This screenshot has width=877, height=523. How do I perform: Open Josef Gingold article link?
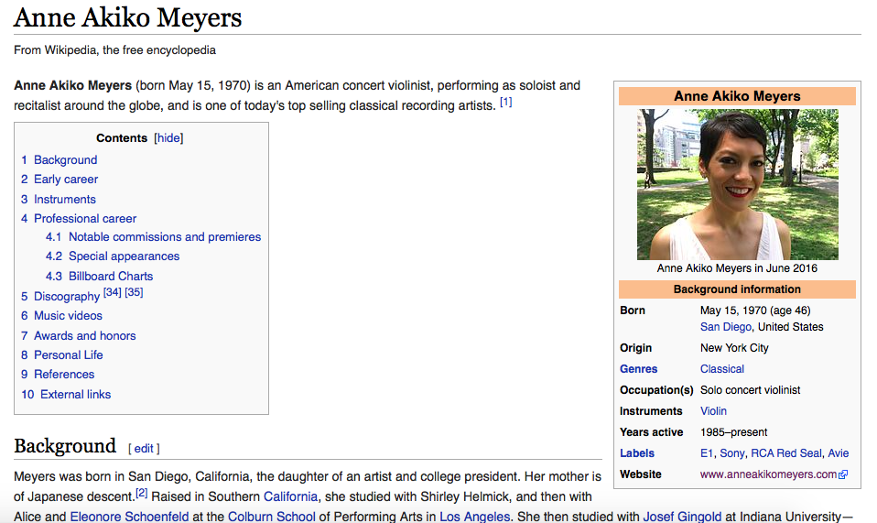coord(682,517)
